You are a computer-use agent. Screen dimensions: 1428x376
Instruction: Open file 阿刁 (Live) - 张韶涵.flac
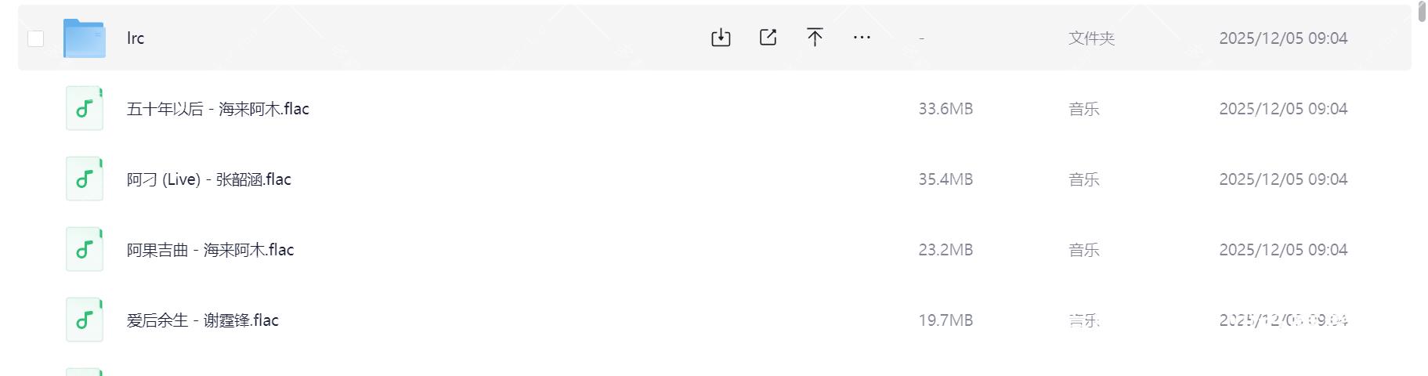tap(209, 179)
